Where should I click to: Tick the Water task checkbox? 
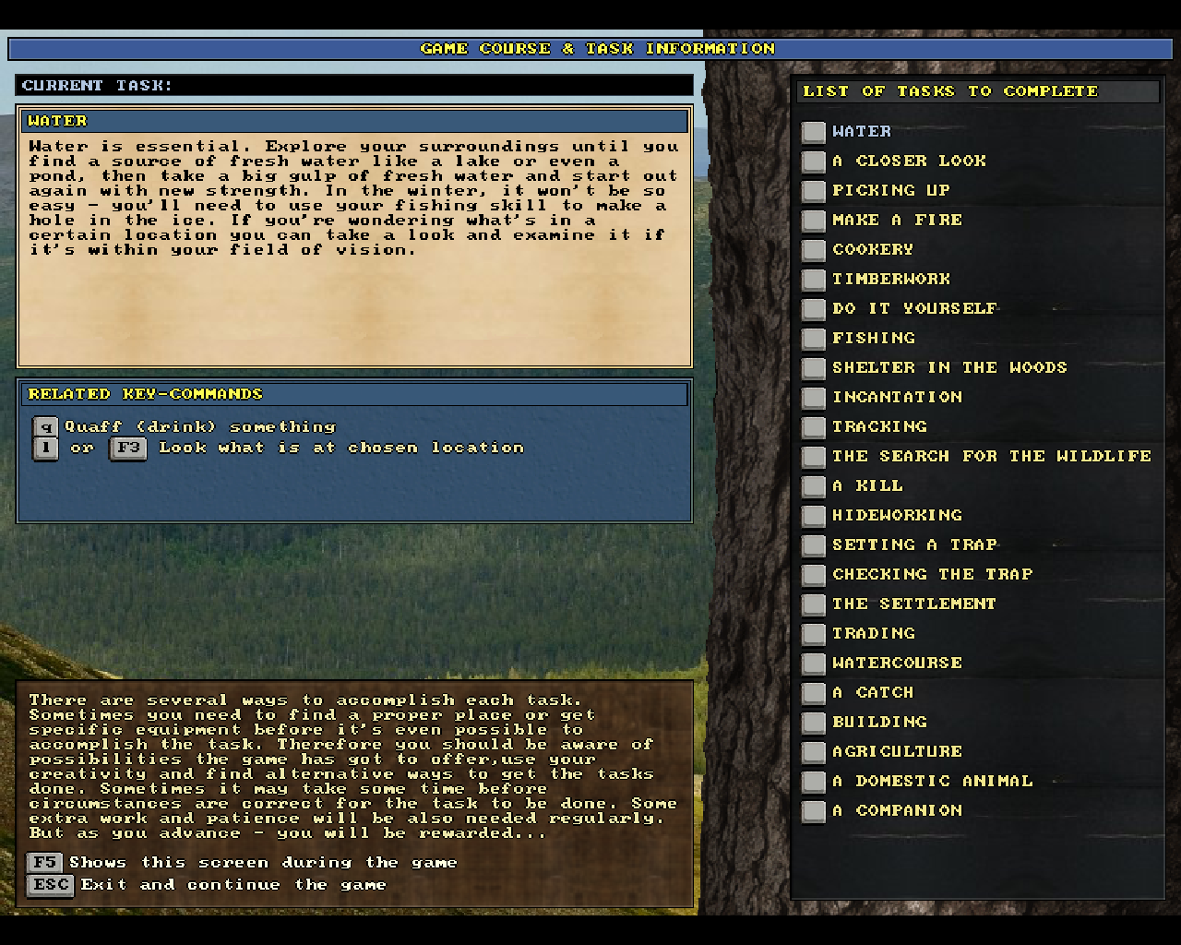[x=813, y=132]
